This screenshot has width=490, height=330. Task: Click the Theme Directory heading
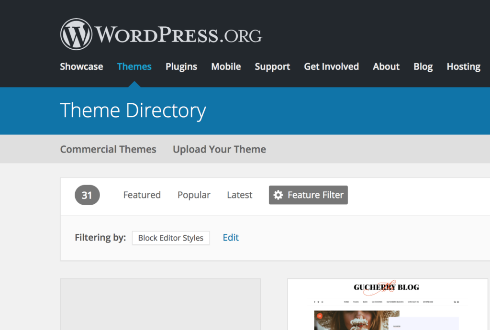click(133, 111)
